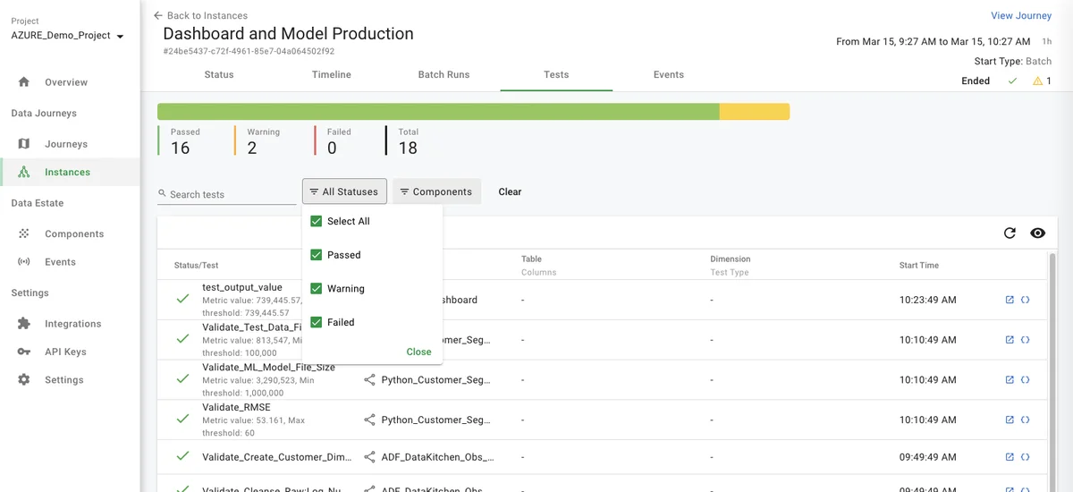Collapse the All Statuses filter dropdown

click(x=344, y=191)
